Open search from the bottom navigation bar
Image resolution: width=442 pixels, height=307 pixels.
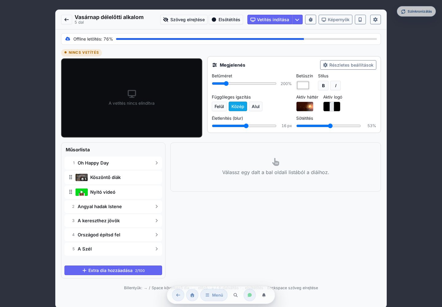[236, 295]
